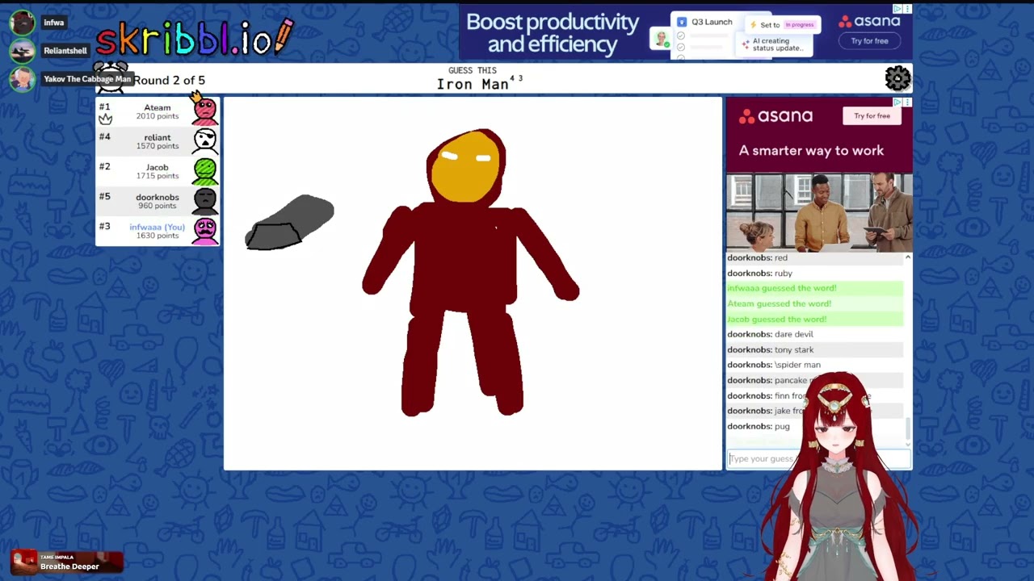
Task: Open AdChoices info on sidebar ad
Action: [897, 102]
